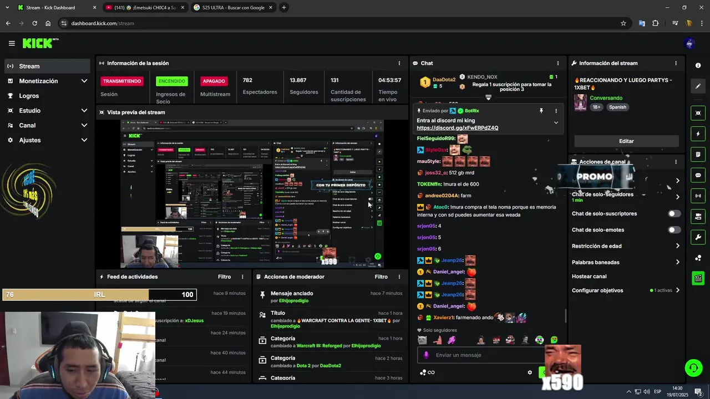Click the pencil edit icon in right toolbar

point(698,86)
